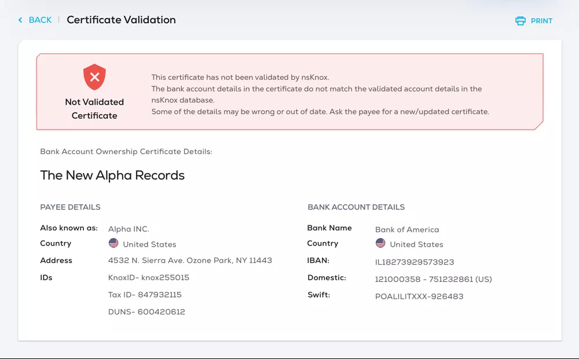The width and height of the screenshot is (579, 359).
Task: Select the IBAN number IL18273929573923
Action: (415, 262)
